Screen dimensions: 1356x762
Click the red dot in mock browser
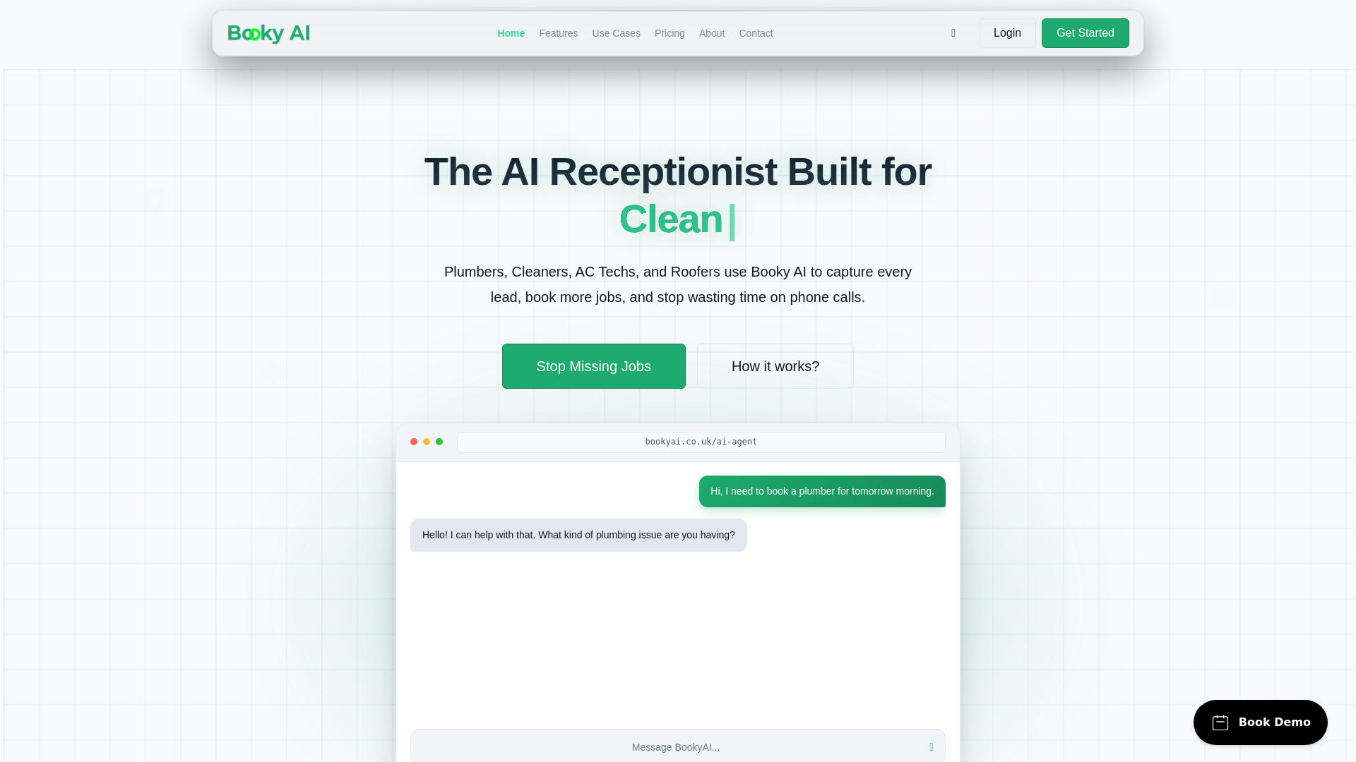[414, 442]
